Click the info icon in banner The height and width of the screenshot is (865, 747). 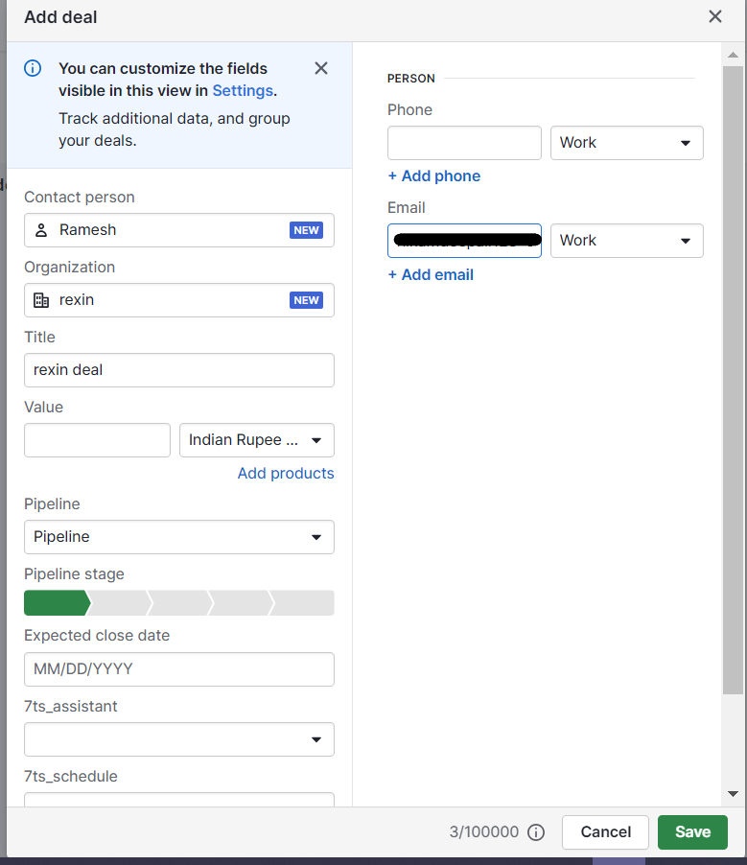(33, 68)
